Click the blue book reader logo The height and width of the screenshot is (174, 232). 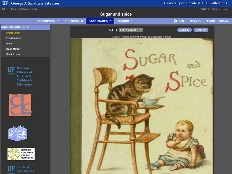coord(18,133)
